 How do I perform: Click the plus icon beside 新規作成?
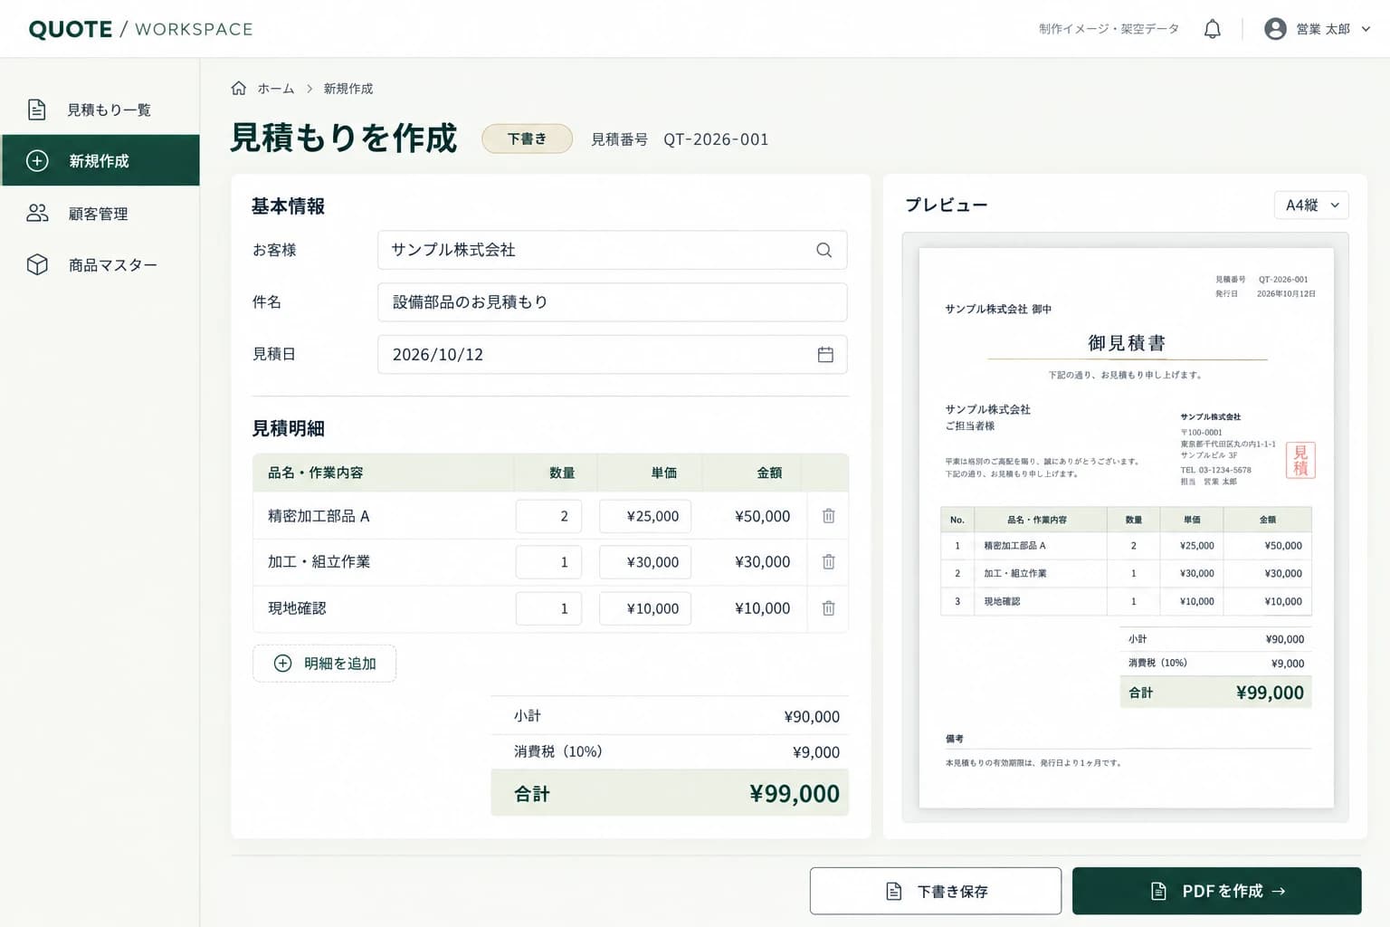(x=37, y=161)
